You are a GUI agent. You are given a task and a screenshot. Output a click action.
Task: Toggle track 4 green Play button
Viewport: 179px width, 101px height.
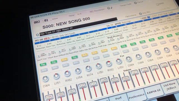coord(75,57)
